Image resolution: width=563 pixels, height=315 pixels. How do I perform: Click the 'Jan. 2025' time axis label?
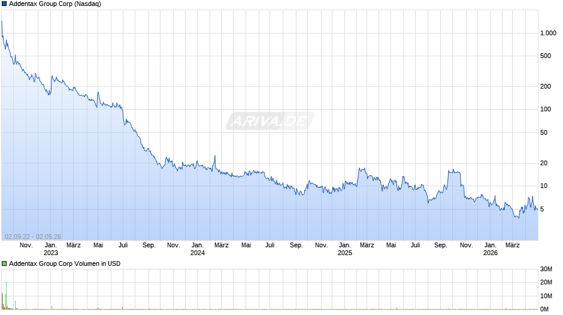(345, 249)
